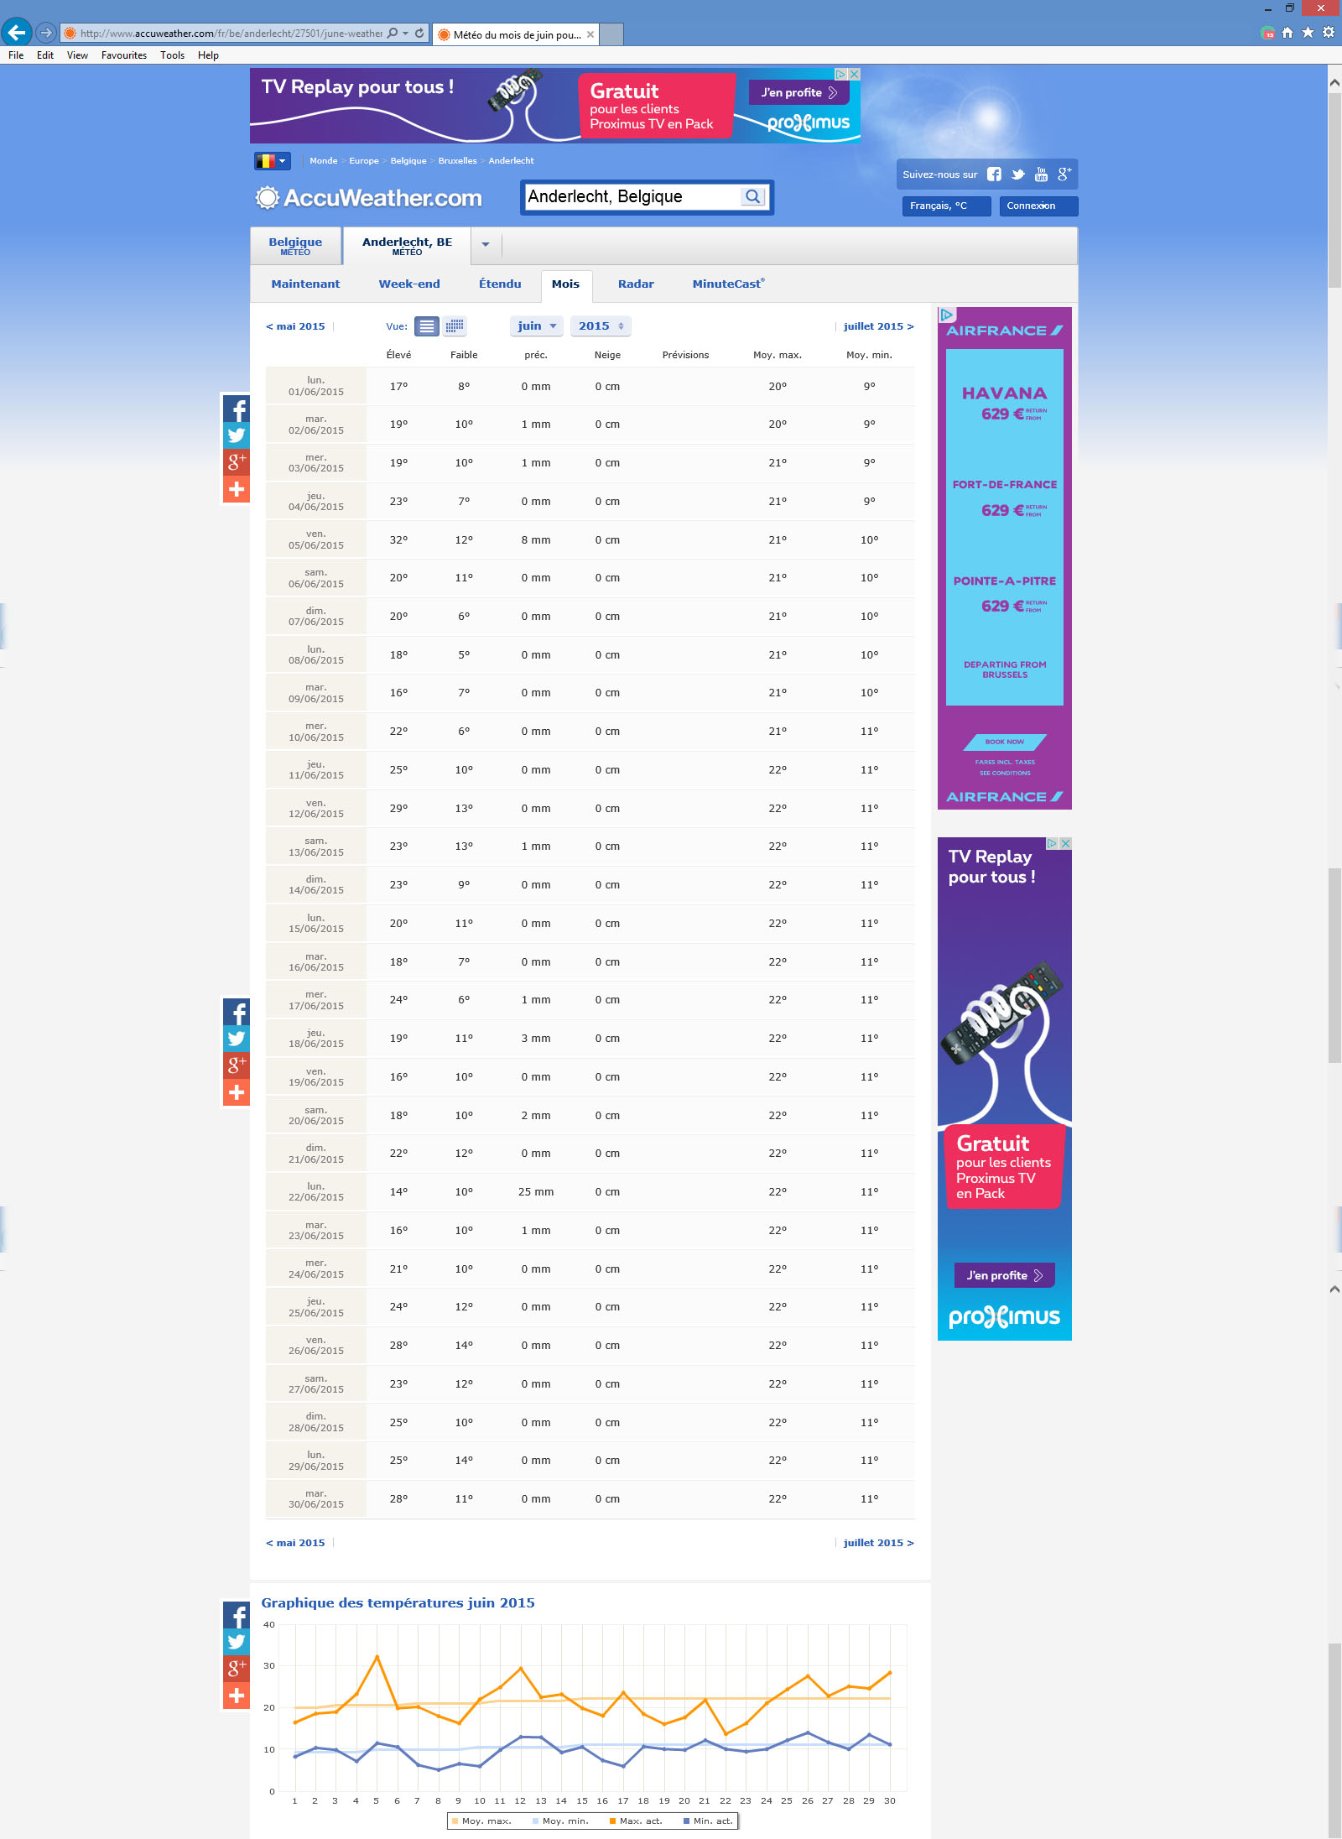Open the juin month dropdown
The image size is (1342, 1839).
[x=536, y=326]
